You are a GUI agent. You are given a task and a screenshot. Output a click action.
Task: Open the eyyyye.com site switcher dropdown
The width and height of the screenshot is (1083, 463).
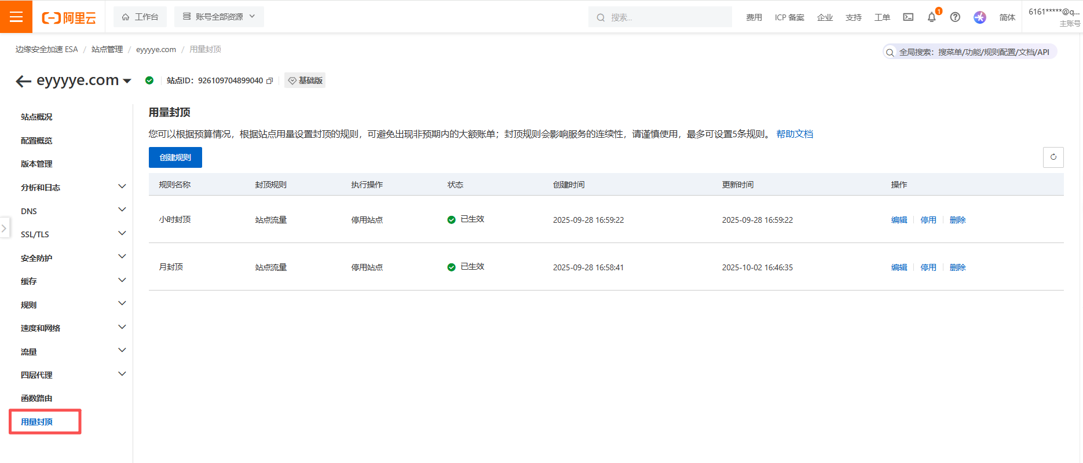127,81
